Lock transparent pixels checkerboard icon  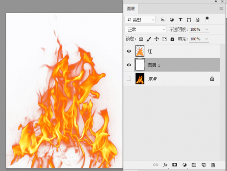[x=141, y=39]
